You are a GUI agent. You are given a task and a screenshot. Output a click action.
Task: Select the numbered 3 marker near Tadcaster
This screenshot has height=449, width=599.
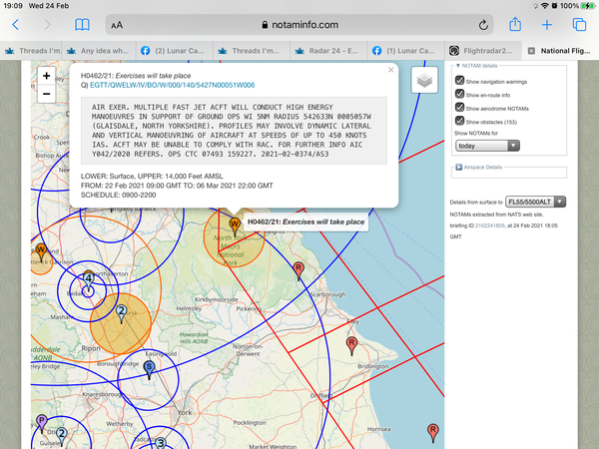pyautogui.click(x=161, y=443)
